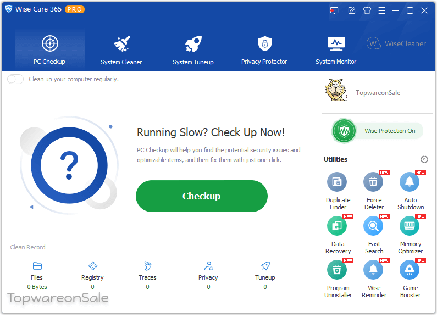Click the WiseCleaner logo

[x=396, y=44]
